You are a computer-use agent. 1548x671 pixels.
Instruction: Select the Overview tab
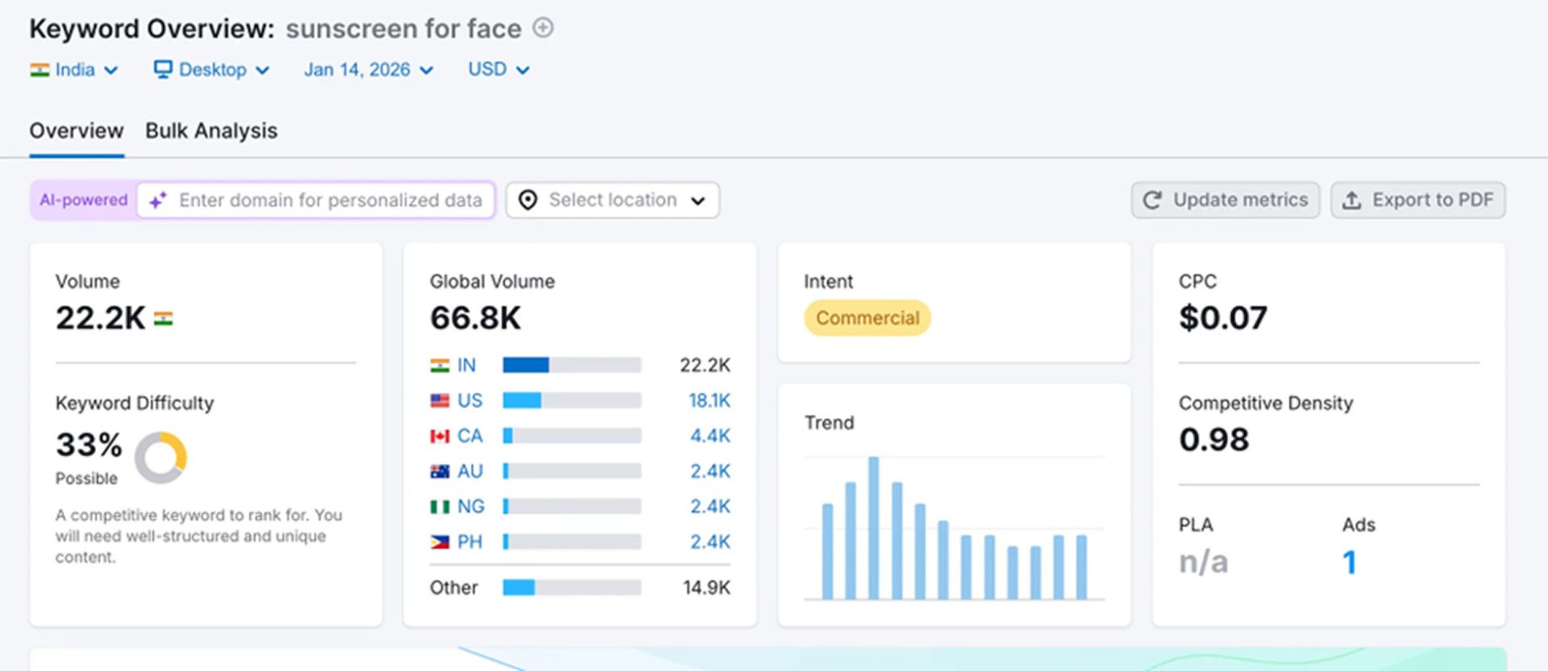tap(77, 130)
